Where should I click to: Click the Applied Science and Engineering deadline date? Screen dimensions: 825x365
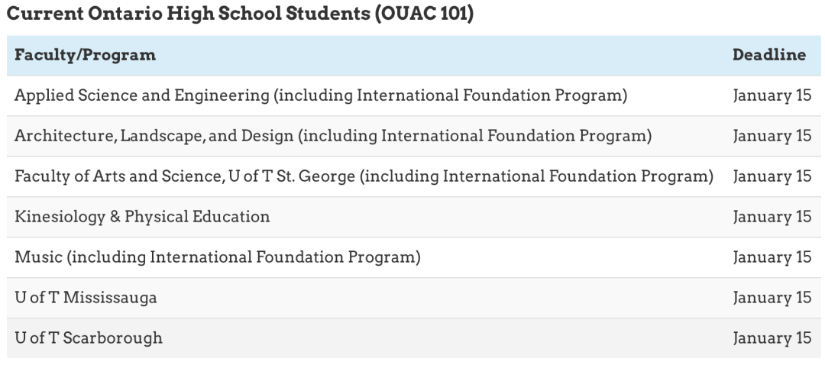[x=772, y=95]
